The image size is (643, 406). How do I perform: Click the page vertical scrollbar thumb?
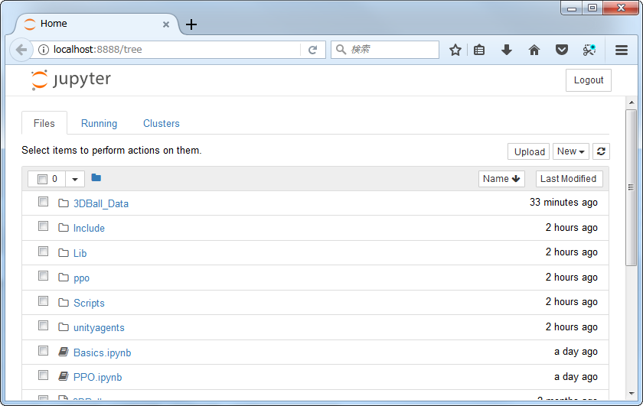click(x=631, y=187)
